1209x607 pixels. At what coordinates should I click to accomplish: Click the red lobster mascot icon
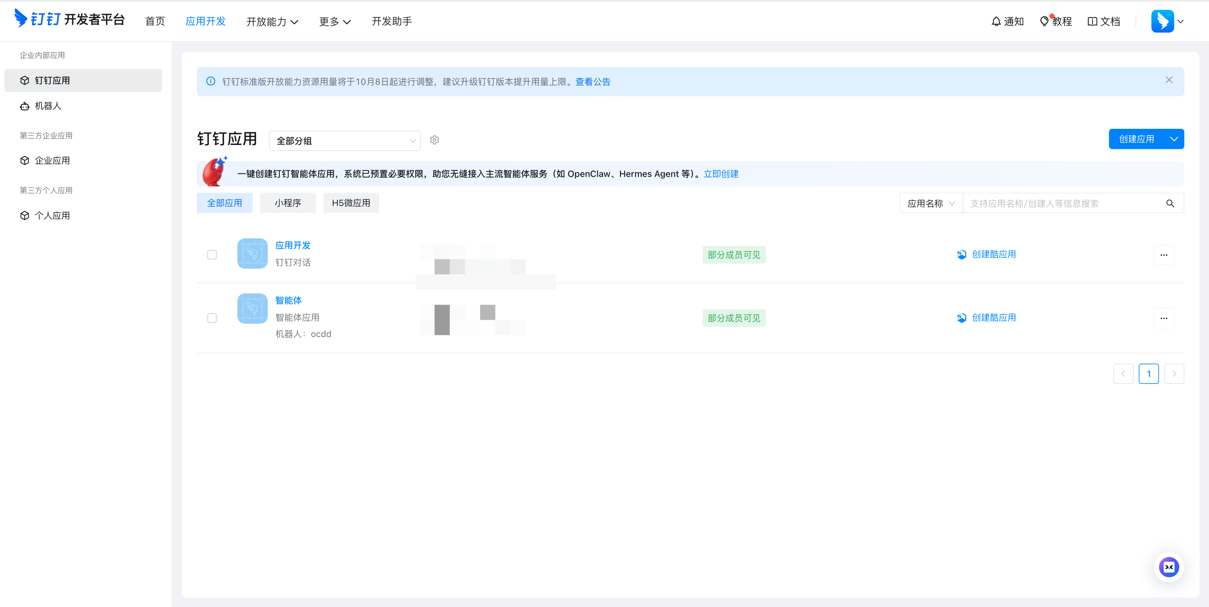[215, 172]
